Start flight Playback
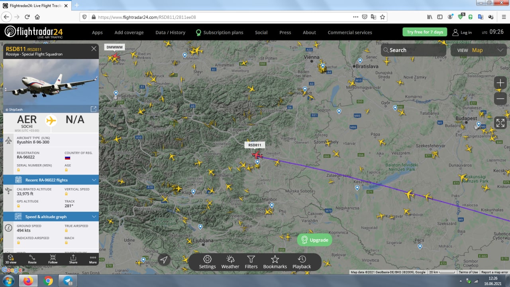The height and width of the screenshot is (287, 510). coord(302,262)
